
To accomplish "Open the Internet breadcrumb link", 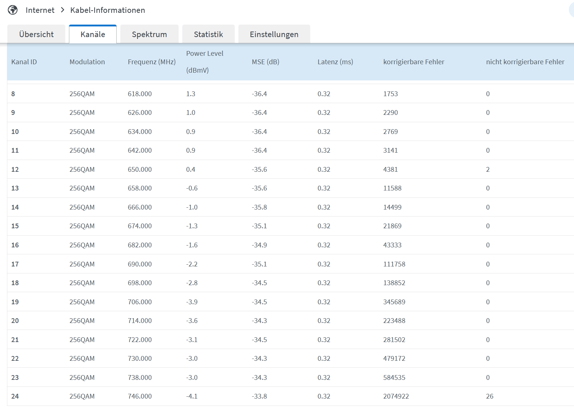I will [40, 10].
